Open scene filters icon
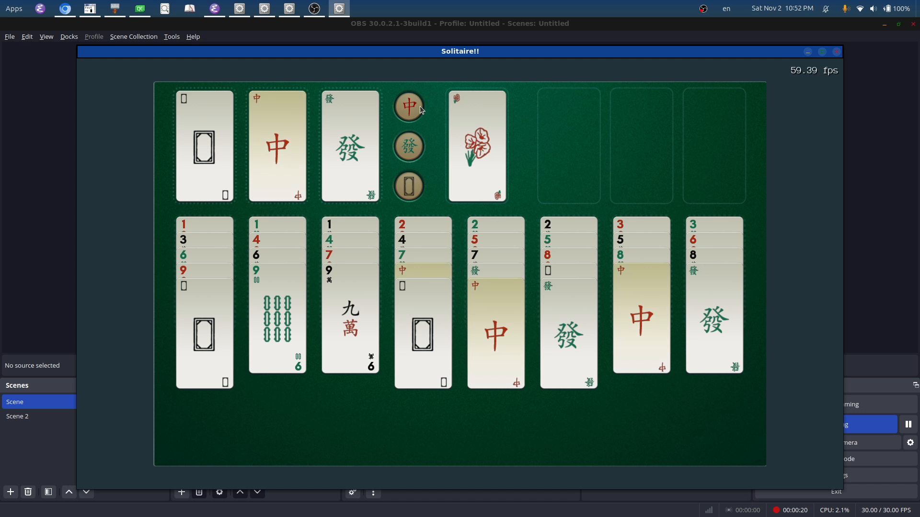 pos(48,492)
